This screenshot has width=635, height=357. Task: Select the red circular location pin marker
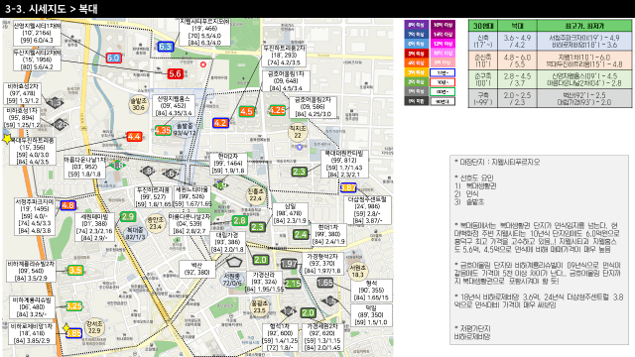(203, 64)
